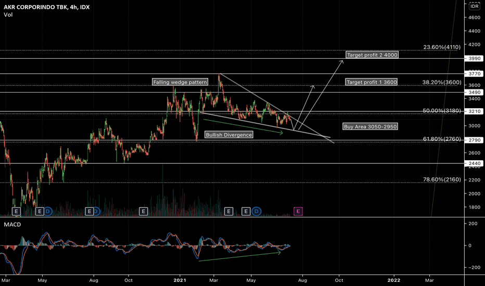Click the 2200 value on price scale
The image size is (485, 286).
tap(475, 180)
